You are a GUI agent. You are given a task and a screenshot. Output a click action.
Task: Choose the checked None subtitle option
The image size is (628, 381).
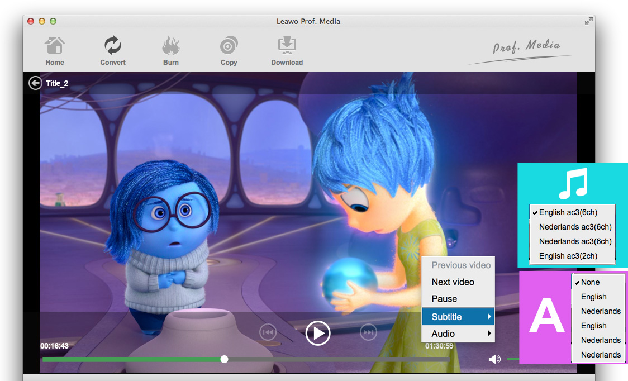590,282
